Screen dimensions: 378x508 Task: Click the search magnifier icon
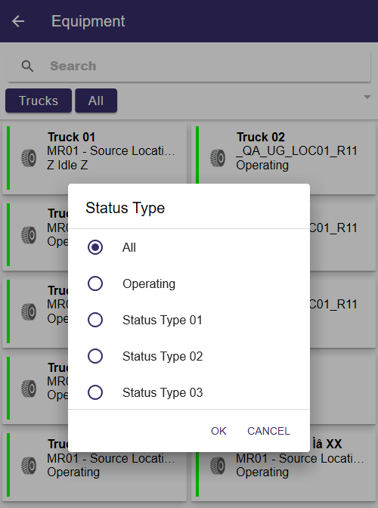(x=27, y=66)
